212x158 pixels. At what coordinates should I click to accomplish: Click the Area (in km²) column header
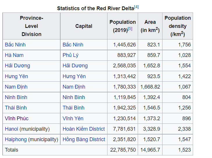click(x=150, y=26)
